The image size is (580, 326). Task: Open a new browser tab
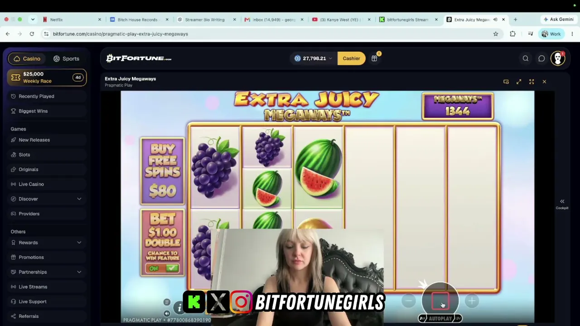(x=515, y=19)
